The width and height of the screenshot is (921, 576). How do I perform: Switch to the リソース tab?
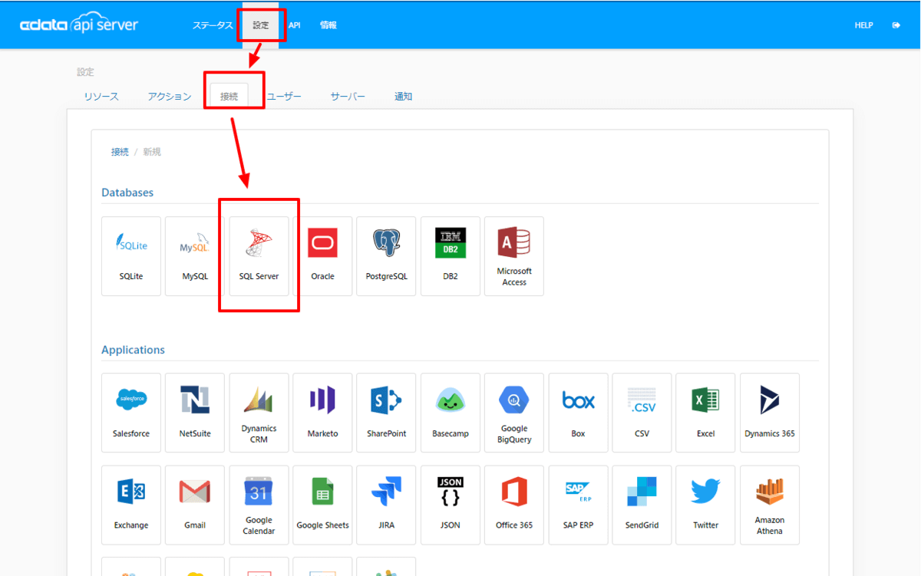[x=101, y=97]
